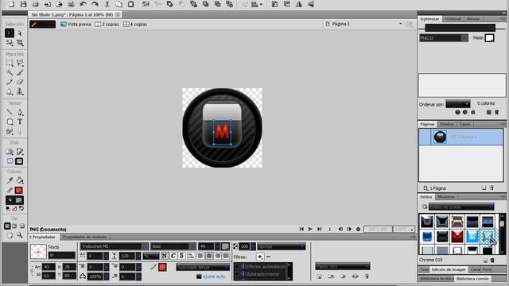Click the Print icon in toolbar
This screenshot has height=286, width=509.
[71, 4]
